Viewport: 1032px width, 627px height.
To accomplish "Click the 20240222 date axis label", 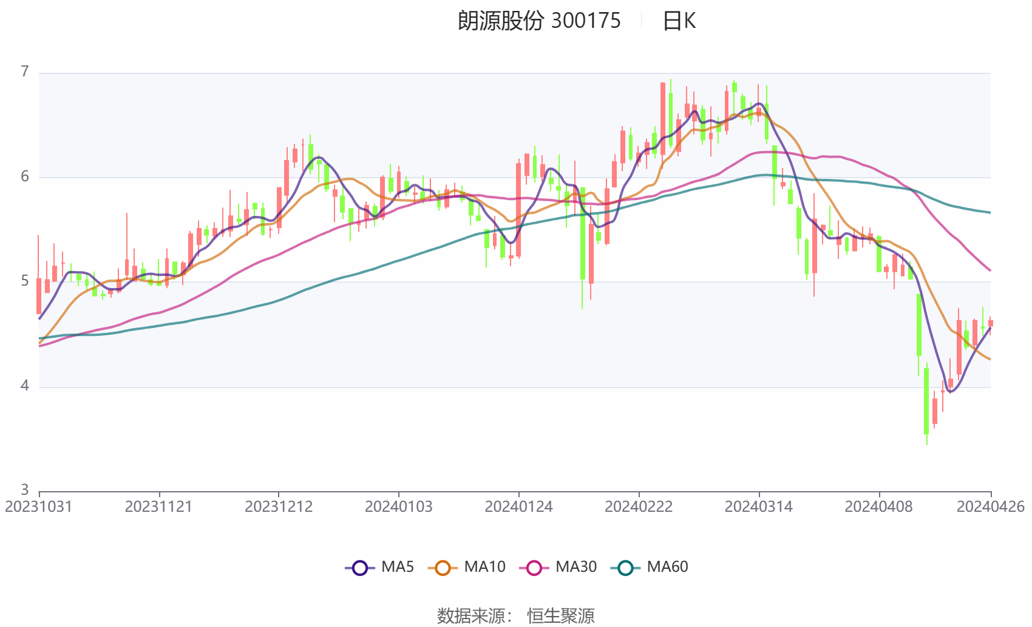I will point(639,507).
